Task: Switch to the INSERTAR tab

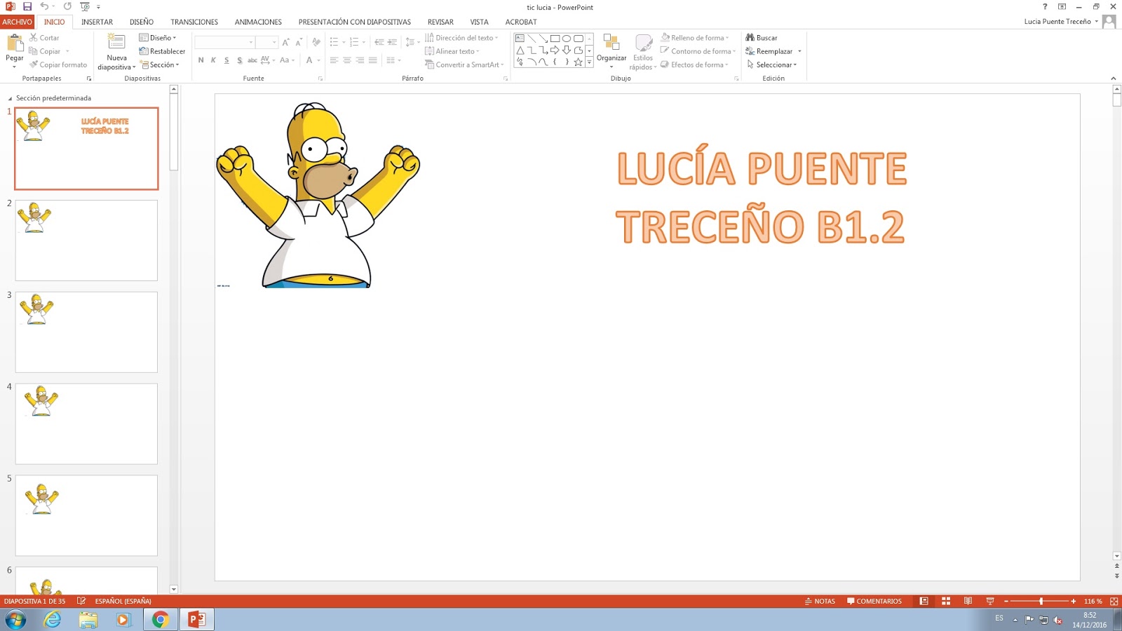Action: (97, 22)
